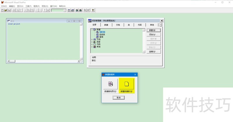Click the Data Session window toolbar icon
The image size is (233, 122).
pyautogui.click(x=73, y=10)
